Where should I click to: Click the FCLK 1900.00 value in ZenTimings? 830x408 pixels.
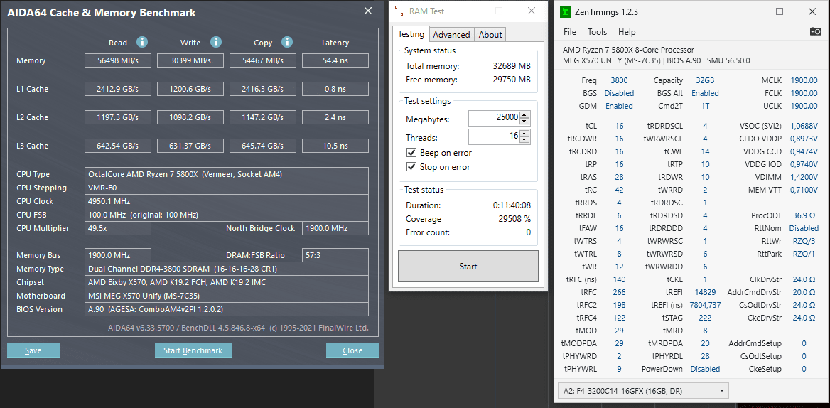[804, 93]
